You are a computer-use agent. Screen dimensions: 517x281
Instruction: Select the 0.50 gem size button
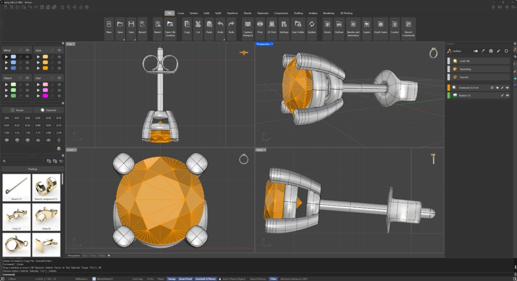click(x=49, y=125)
